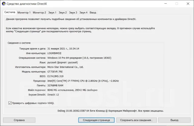Switch to the Монитор 1 tab
The height and width of the screenshot is (126, 194).
24,12
